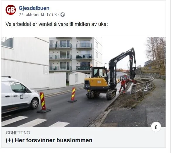Click the globe public audience icon
This screenshot has width=172, height=153.
(63, 15)
